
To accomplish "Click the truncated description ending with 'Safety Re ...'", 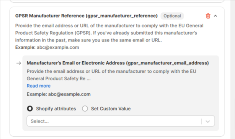I will click(111, 75).
